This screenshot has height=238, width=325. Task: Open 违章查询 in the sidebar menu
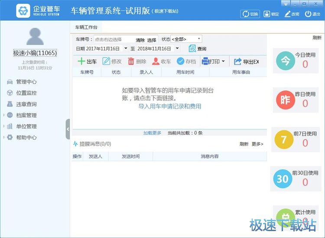click(26, 104)
